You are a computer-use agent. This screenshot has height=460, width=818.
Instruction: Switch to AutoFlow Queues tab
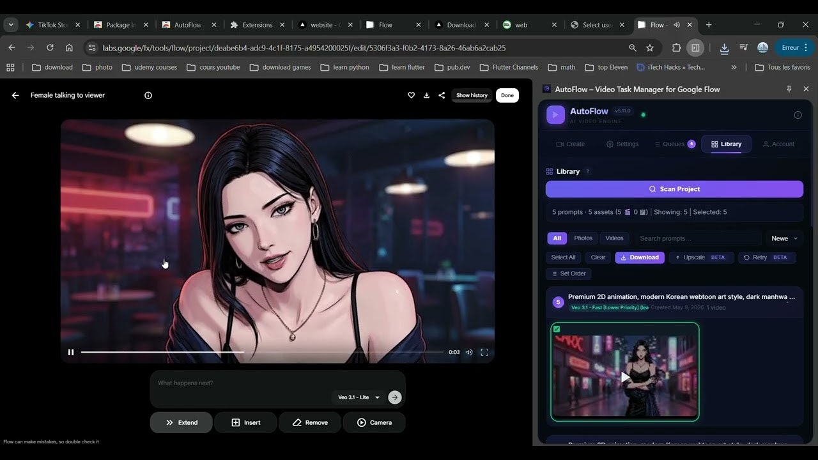point(675,144)
